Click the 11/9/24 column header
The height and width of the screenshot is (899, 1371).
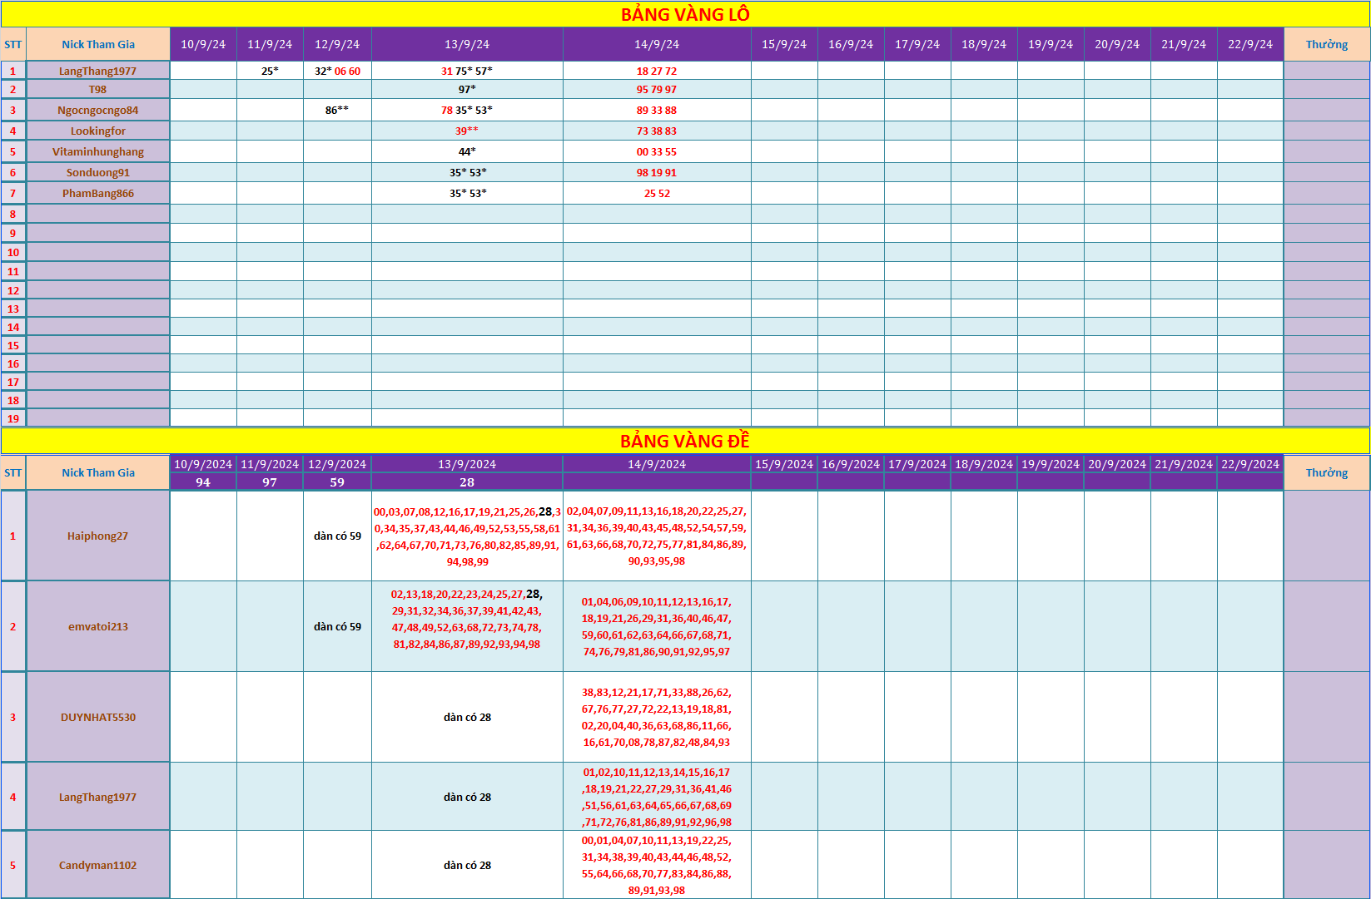pos(270,44)
